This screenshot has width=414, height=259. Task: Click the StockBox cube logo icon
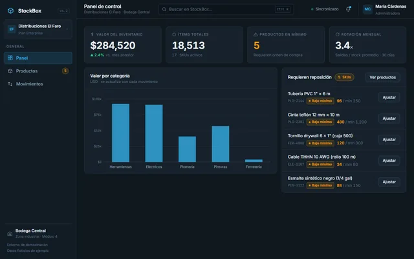click(x=10, y=10)
